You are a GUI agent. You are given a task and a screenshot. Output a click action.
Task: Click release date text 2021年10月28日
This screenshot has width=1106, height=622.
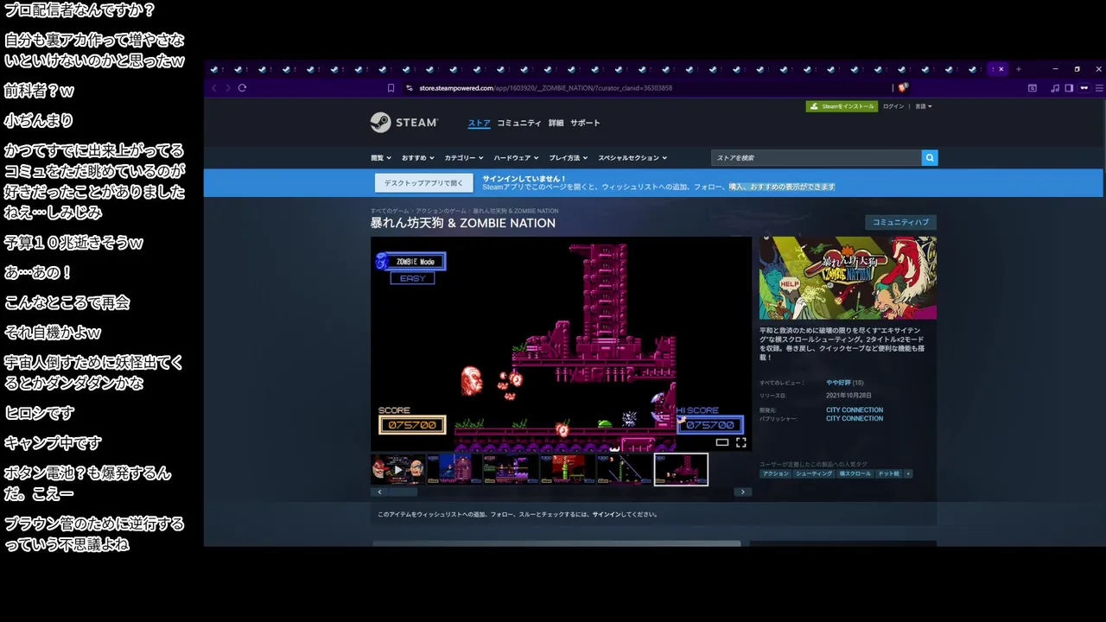(849, 396)
